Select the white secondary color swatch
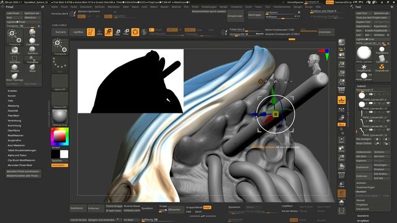 click(x=64, y=154)
